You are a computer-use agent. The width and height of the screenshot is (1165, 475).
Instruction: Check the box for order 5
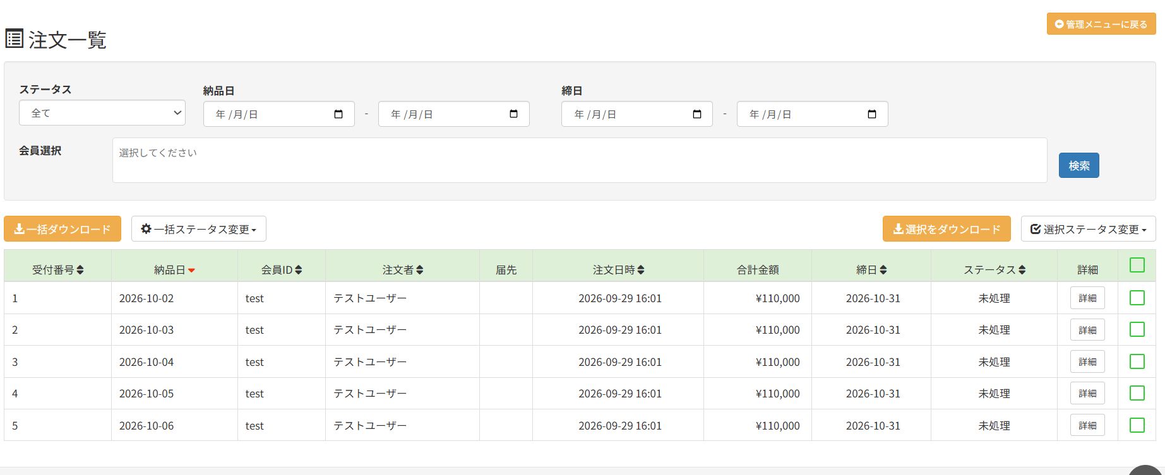pyautogui.click(x=1137, y=425)
